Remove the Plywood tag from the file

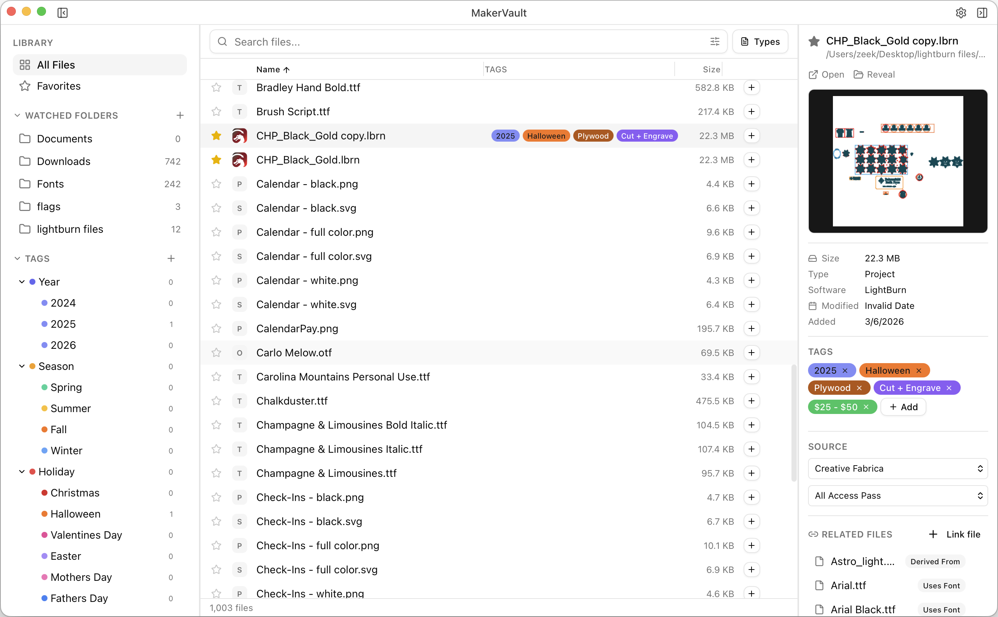(860, 388)
